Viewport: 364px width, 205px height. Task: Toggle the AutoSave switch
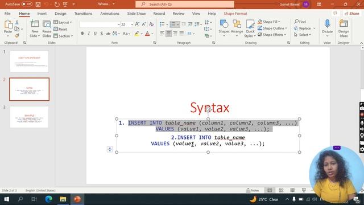pyautogui.click(x=27, y=4)
